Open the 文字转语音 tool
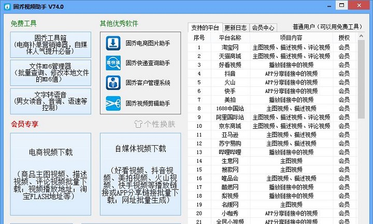This screenshot has height=224, width=373. 50,101
